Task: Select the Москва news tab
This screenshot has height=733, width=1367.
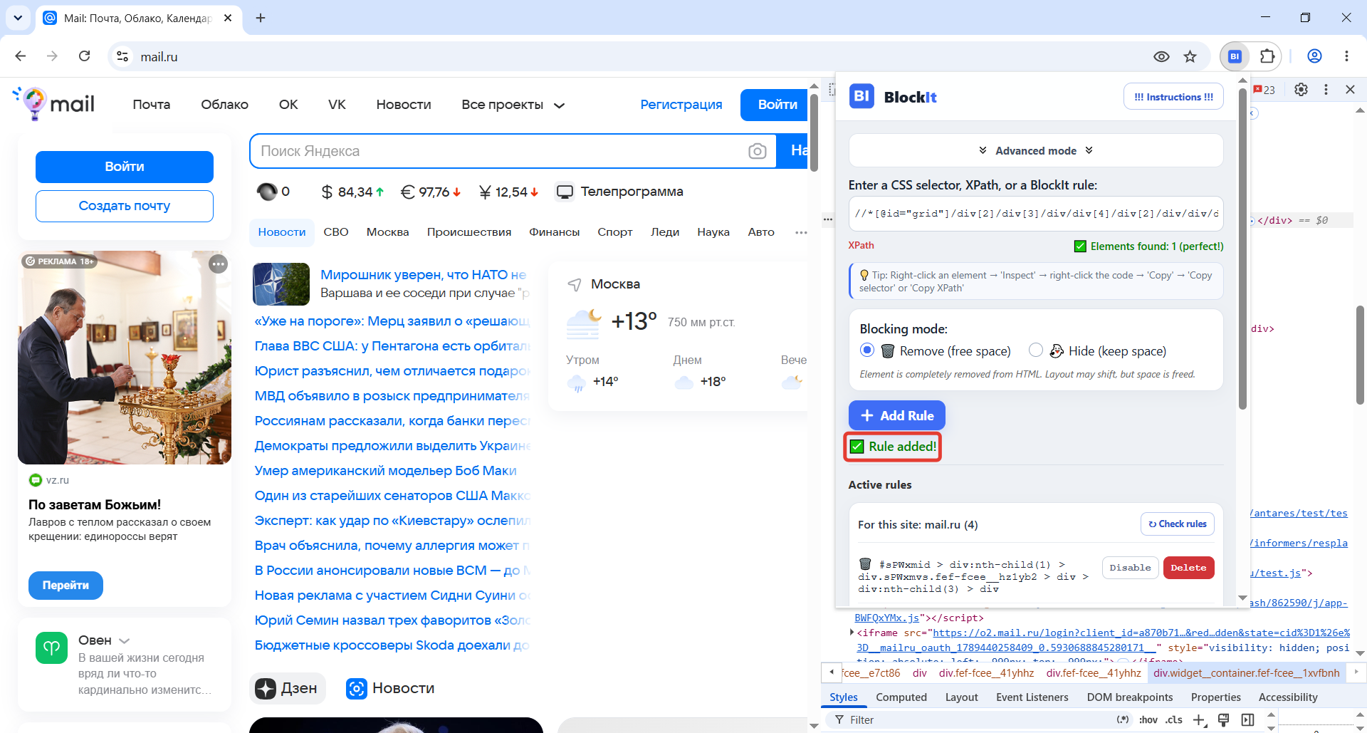Action: pos(387,232)
